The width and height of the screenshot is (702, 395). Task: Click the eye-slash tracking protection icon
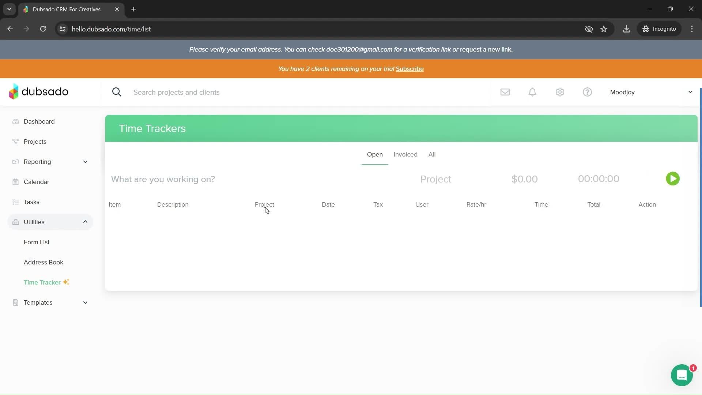(x=589, y=29)
